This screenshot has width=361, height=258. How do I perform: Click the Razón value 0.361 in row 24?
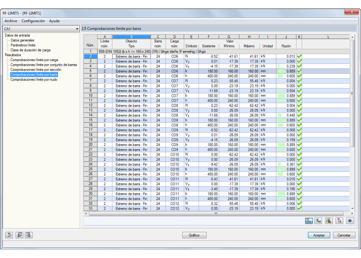pos(291,164)
